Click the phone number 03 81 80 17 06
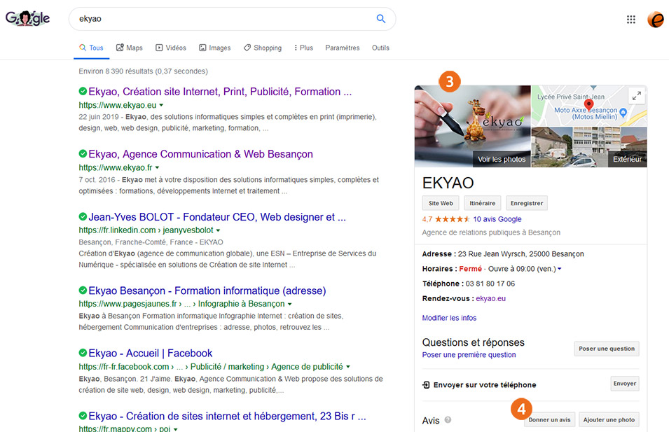This screenshot has width=669, height=432. pos(490,284)
